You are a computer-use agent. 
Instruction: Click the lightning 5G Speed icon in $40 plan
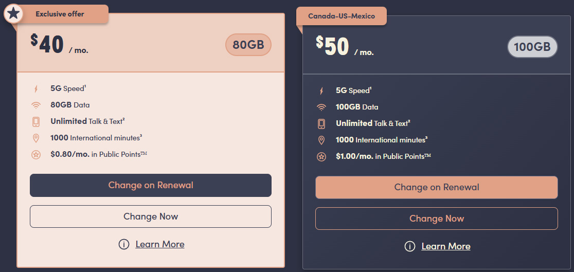[36, 88]
